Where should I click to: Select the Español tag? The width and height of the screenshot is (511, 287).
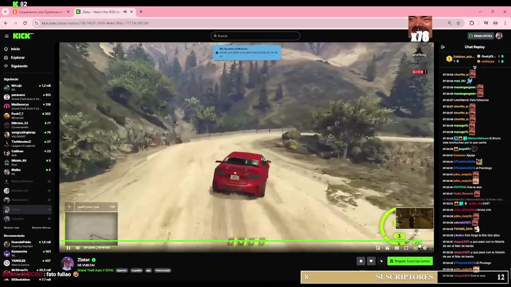137,270
